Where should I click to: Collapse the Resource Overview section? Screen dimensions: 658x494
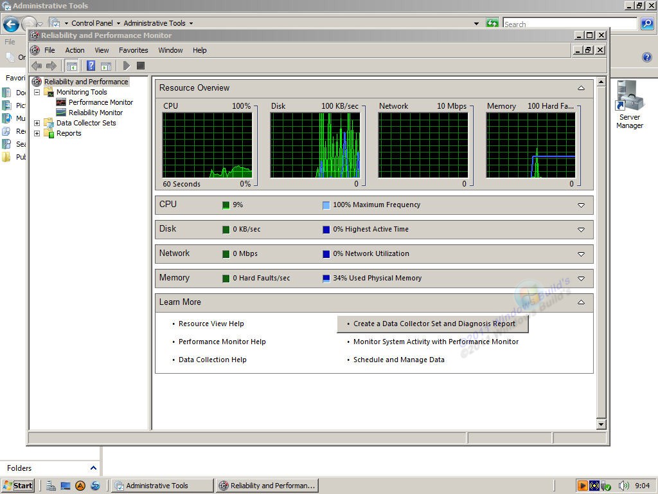click(x=581, y=87)
